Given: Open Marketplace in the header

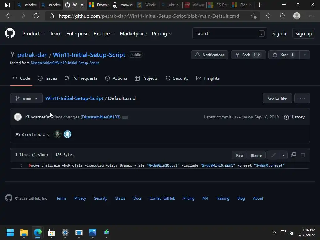Looking at the screenshot, I should [x=133, y=34].
